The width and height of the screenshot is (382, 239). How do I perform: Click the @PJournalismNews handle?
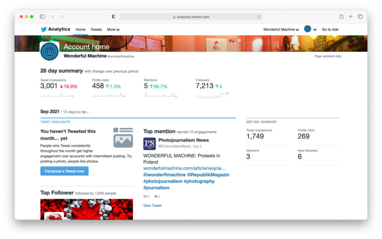[x=174, y=146]
